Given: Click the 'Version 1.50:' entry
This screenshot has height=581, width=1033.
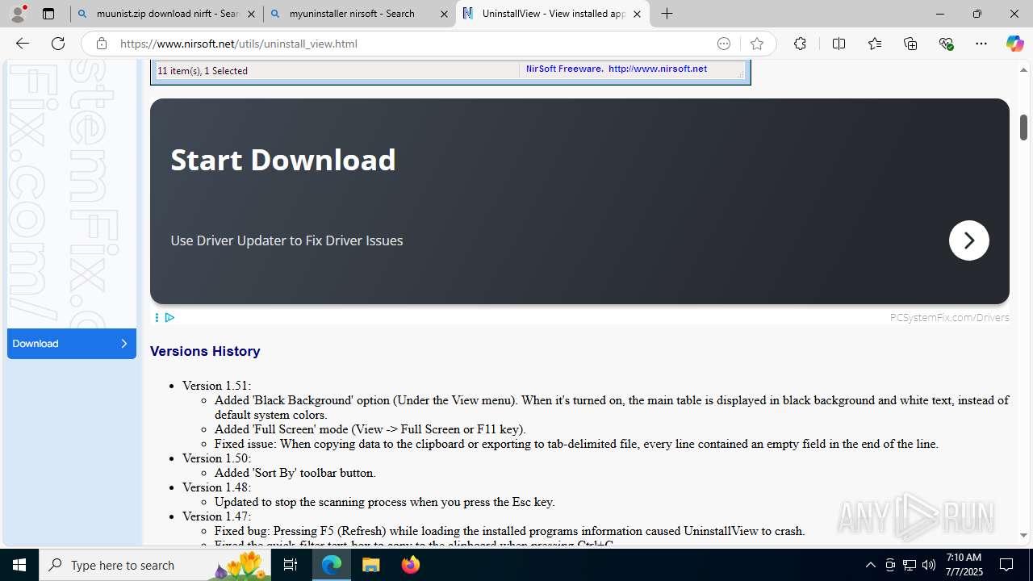Looking at the screenshot, I should click(216, 458).
